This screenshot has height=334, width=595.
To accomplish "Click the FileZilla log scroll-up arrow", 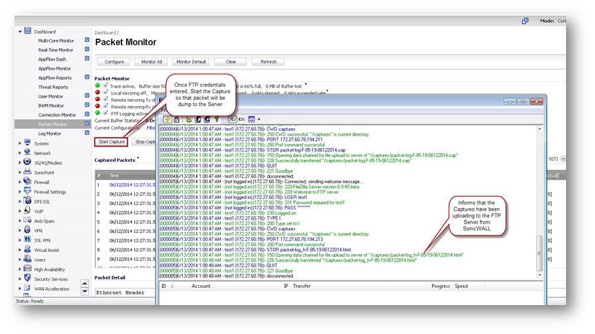I will click(x=539, y=129).
